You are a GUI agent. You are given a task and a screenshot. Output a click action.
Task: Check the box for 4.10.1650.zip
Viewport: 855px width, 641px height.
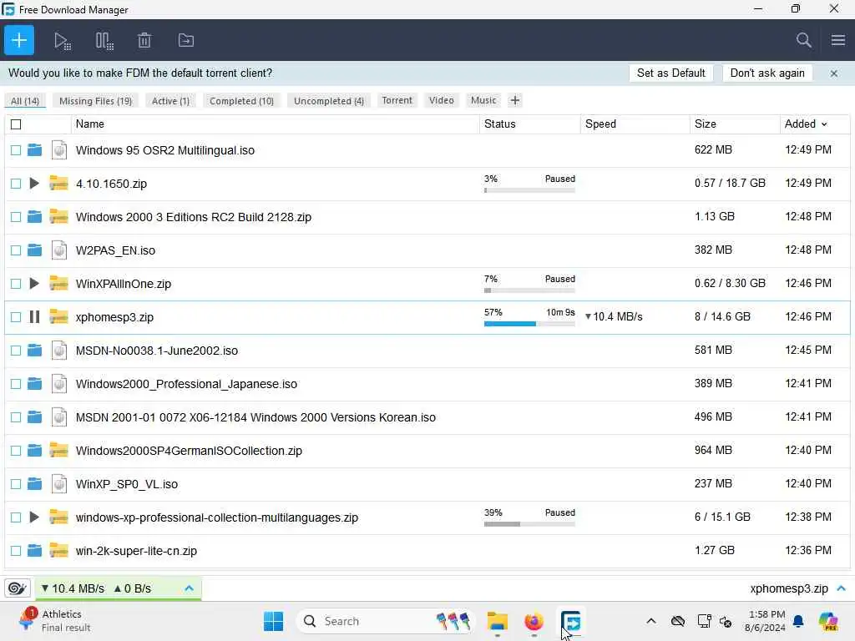point(16,184)
